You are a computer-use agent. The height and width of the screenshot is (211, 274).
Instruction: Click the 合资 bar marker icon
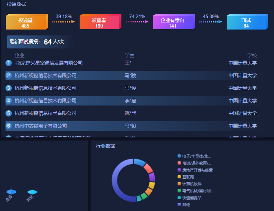11,192
